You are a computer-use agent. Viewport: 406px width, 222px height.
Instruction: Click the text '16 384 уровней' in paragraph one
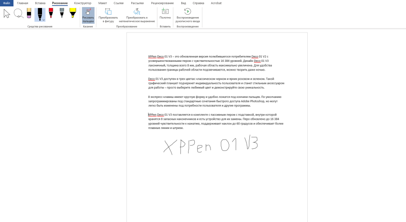tap(232, 61)
